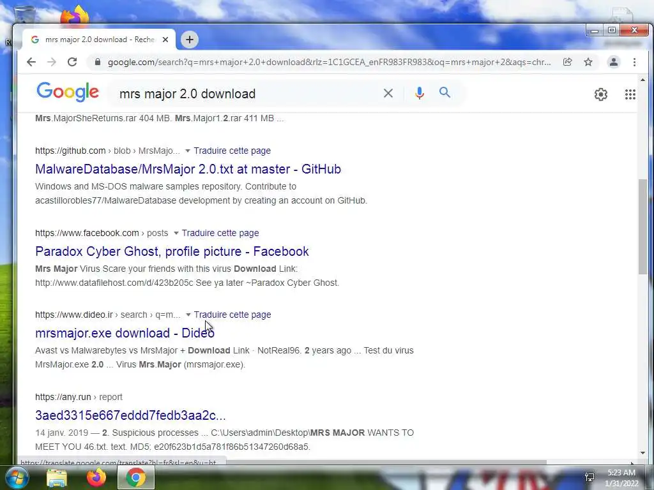Open the Chrome profile avatar

pos(614,62)
